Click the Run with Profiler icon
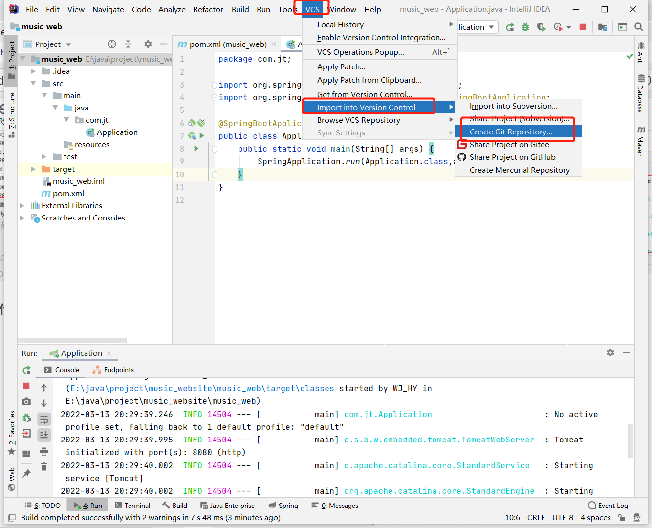Viewport: 652px width, 528px height. (558, 27)
